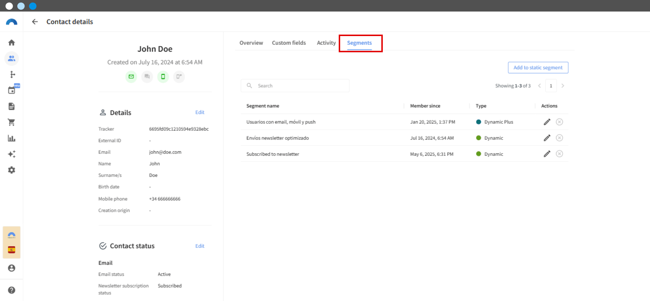This screenshot has width=650, height=301.
Task: Select page 1 in pagination
Action: pyautogui.click(x=551, y=86)
